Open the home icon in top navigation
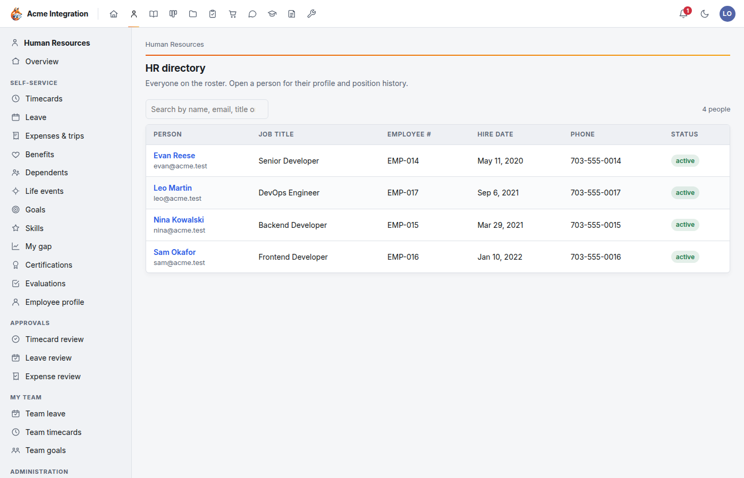 click(x=114, y=14)
